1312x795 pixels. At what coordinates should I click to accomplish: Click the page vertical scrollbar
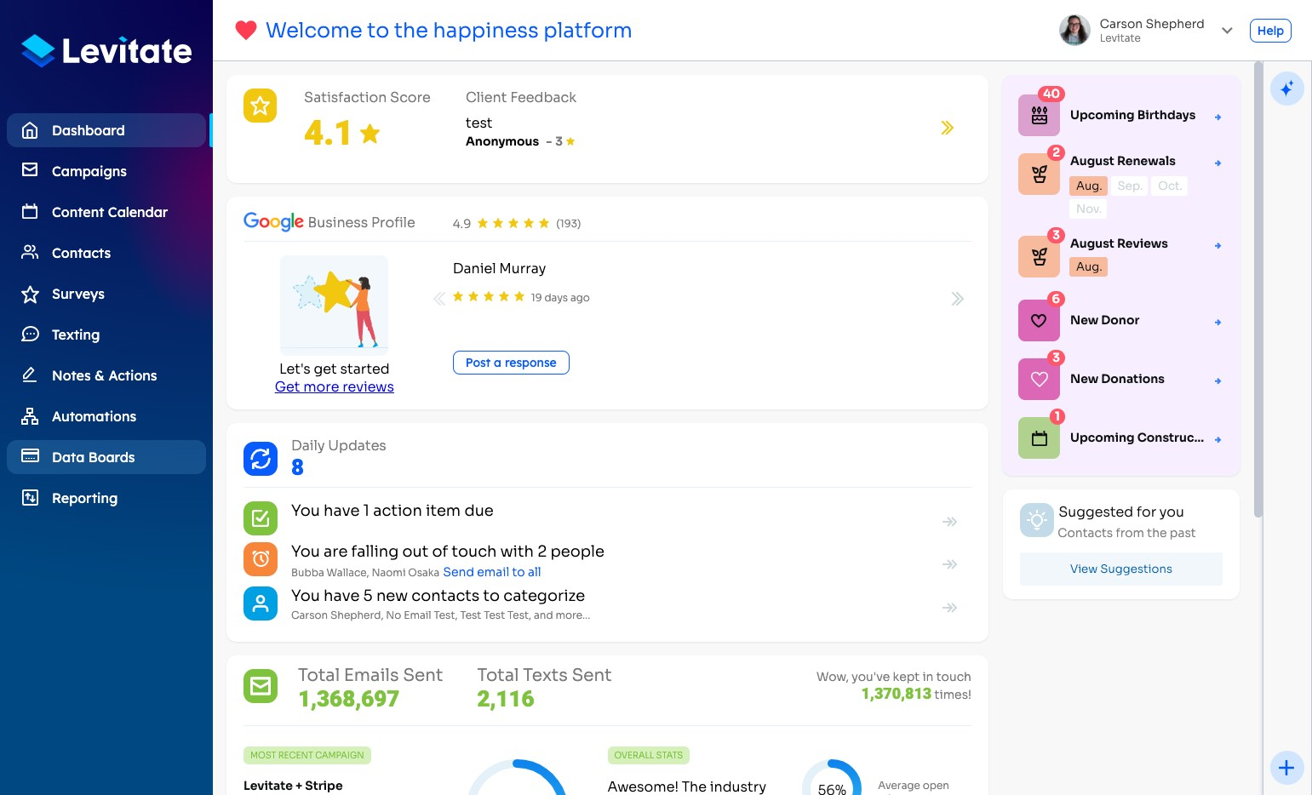[x=1258, y=289]
